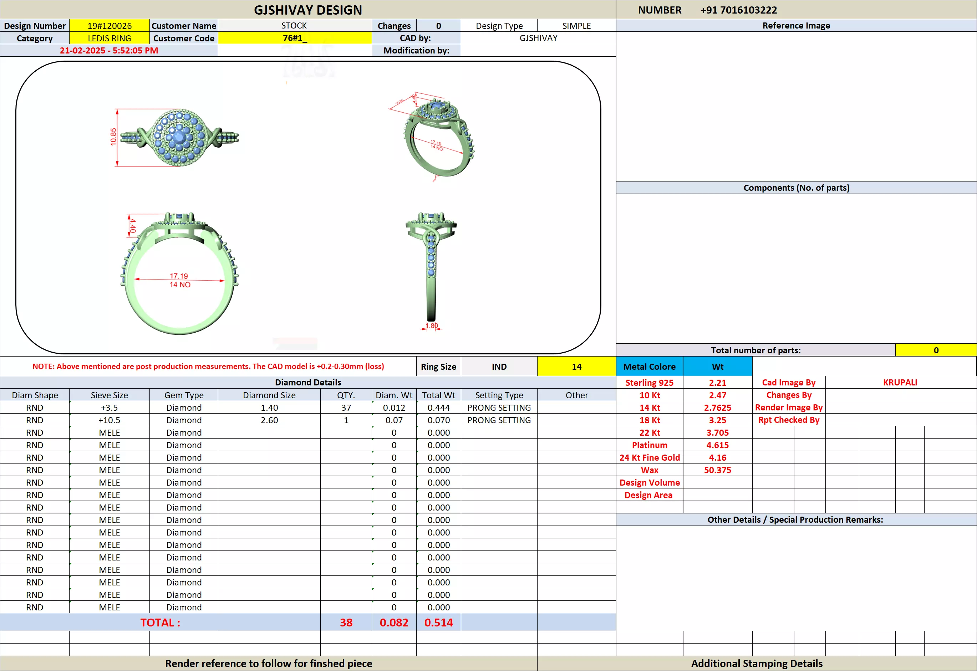
Task: Click the LEDIS RING category cell
Action: pos(110,38)
